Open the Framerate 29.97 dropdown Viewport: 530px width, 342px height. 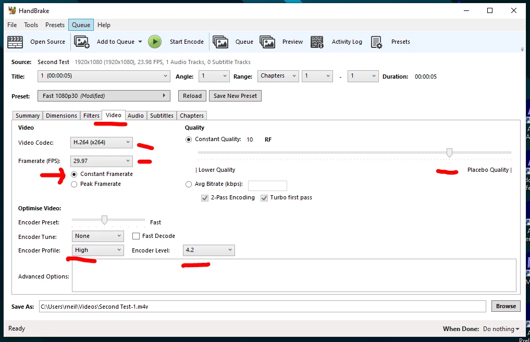(x=102, y=161)
